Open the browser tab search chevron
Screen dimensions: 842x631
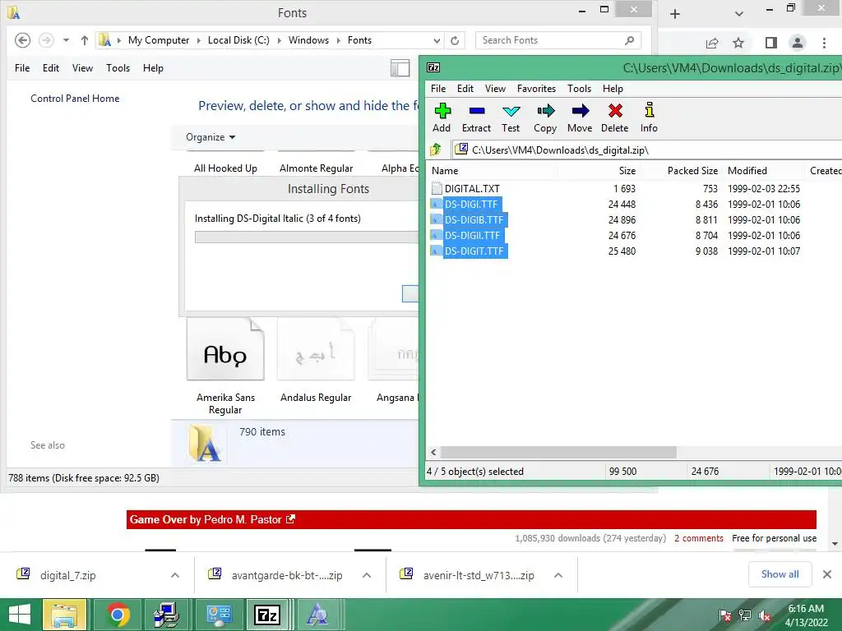739,14
